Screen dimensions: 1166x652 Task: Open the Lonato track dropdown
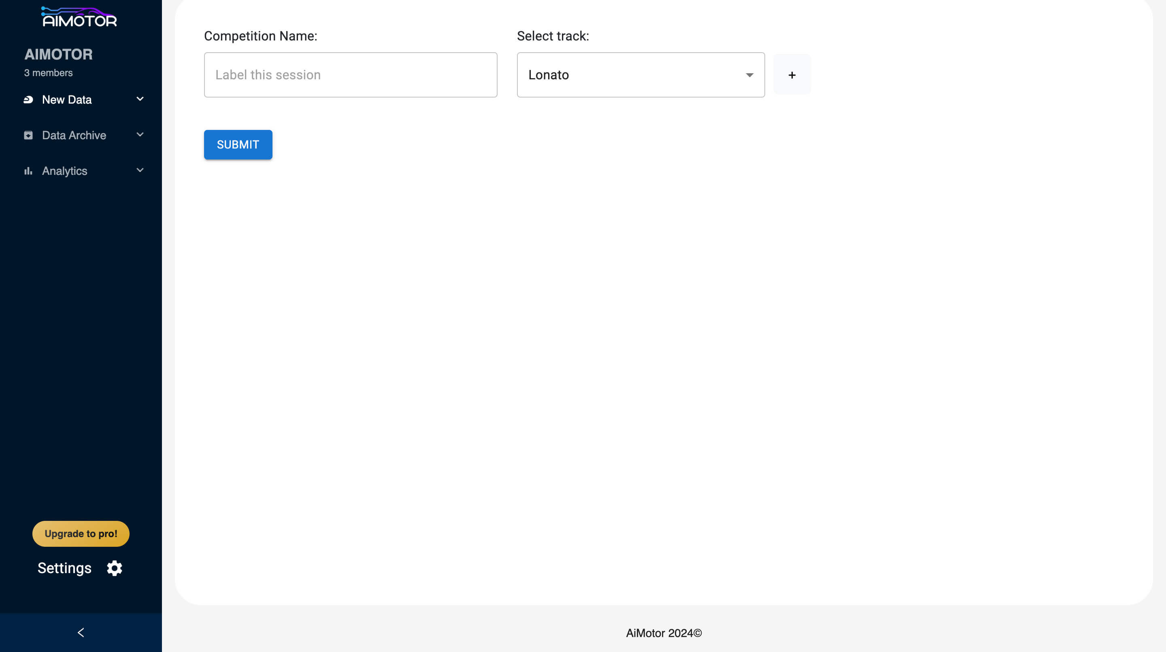634,74
